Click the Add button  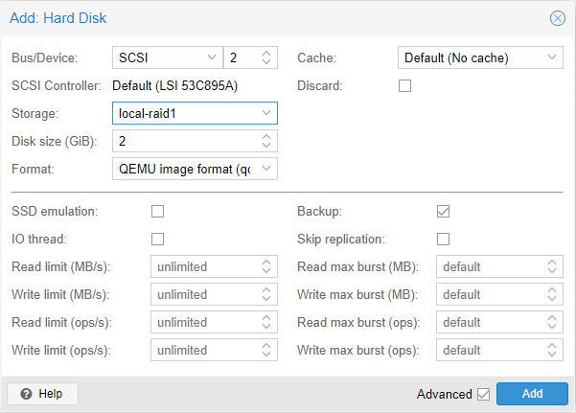pyautogui.click(x=532, y=394)
